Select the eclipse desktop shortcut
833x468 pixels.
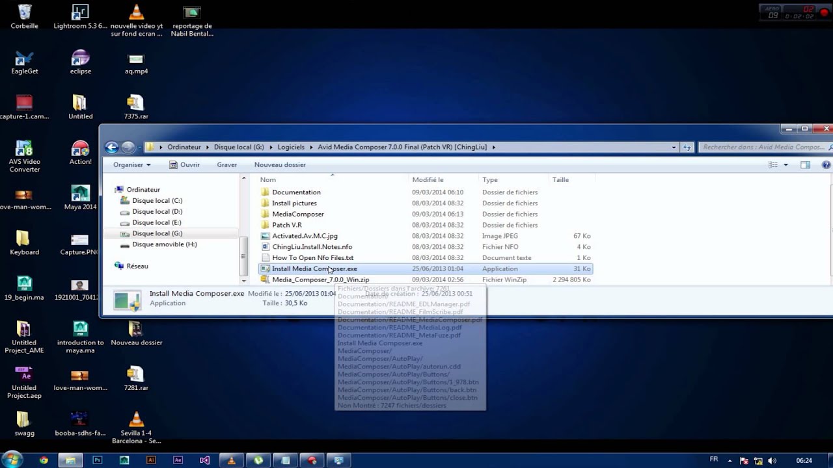click(80, 62)
